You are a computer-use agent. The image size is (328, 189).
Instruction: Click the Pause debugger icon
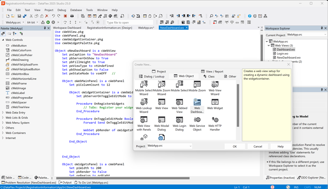pyautogui.click(x=53, y=22)
